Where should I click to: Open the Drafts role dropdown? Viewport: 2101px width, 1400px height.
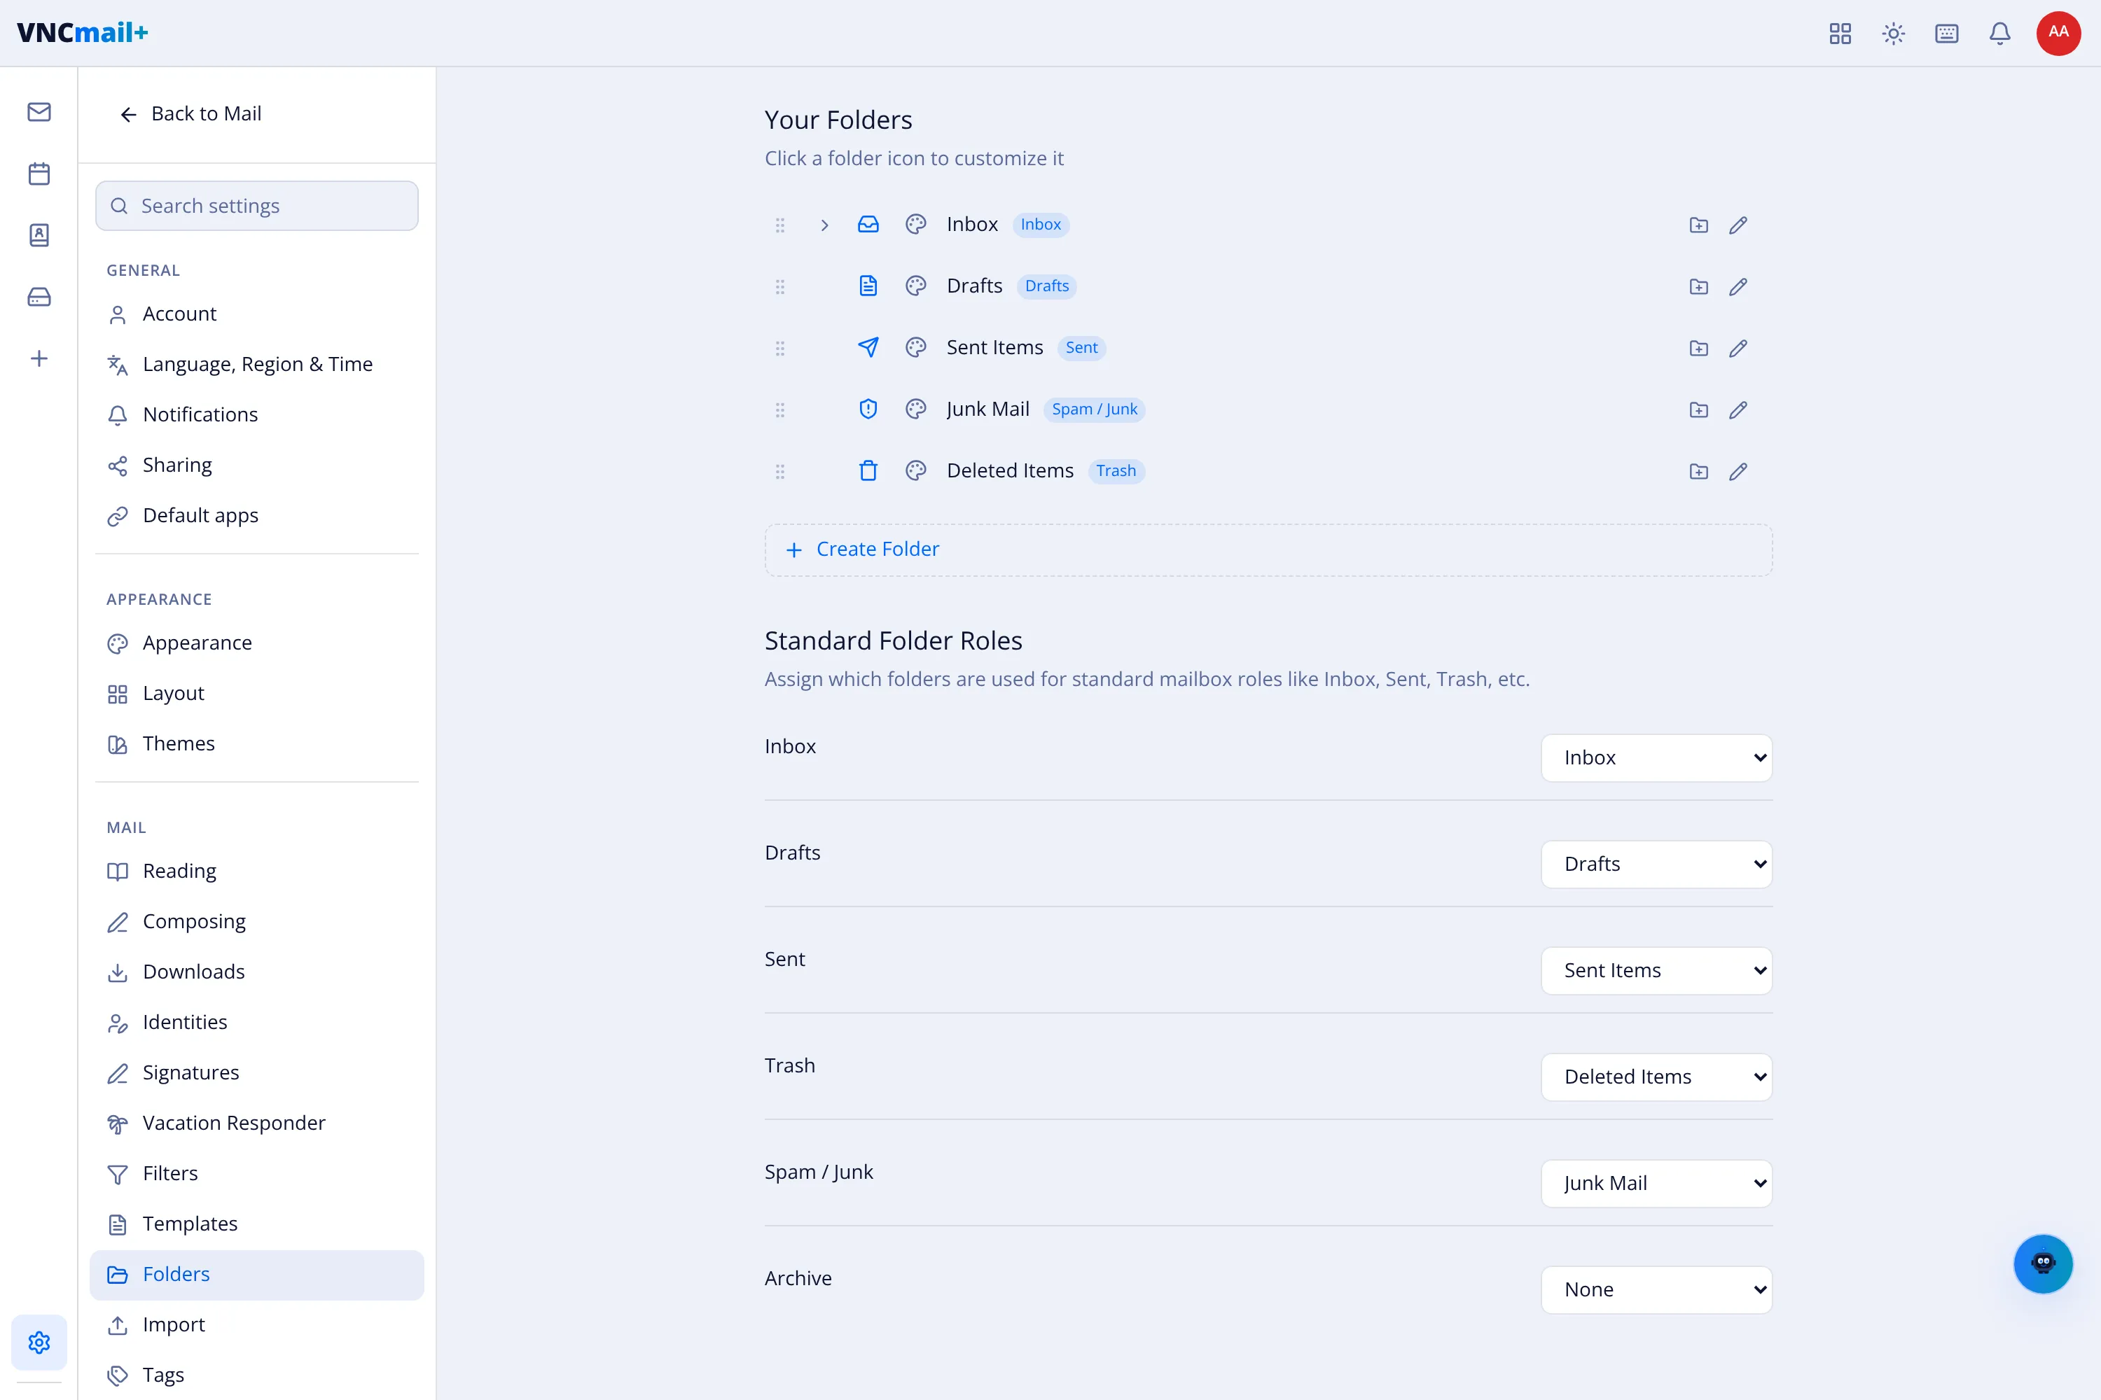[x=1656, y=863]
